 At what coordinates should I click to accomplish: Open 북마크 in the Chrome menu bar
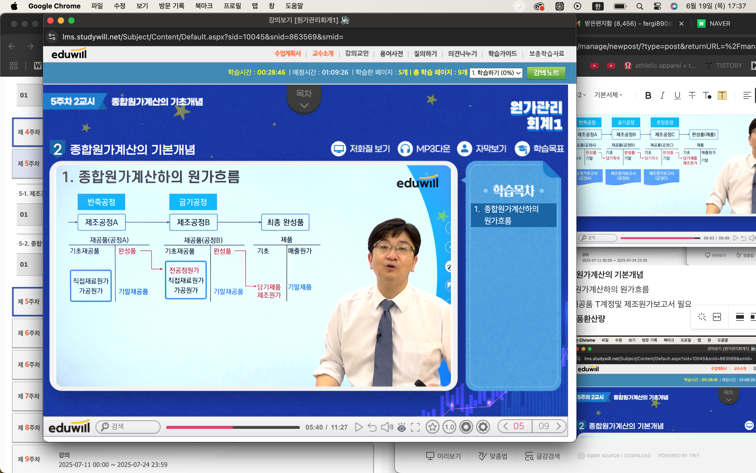(204, 6)
